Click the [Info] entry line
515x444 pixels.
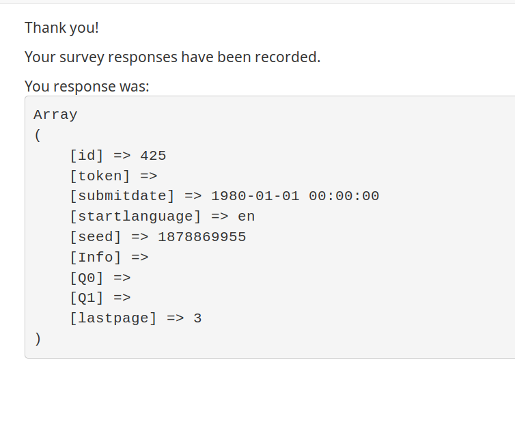point(109,258)
